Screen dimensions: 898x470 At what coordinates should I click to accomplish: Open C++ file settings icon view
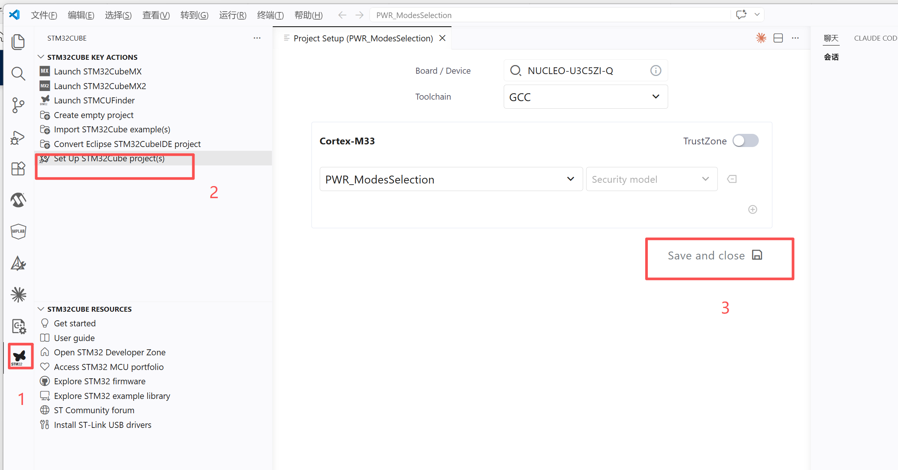pos(18,326)
